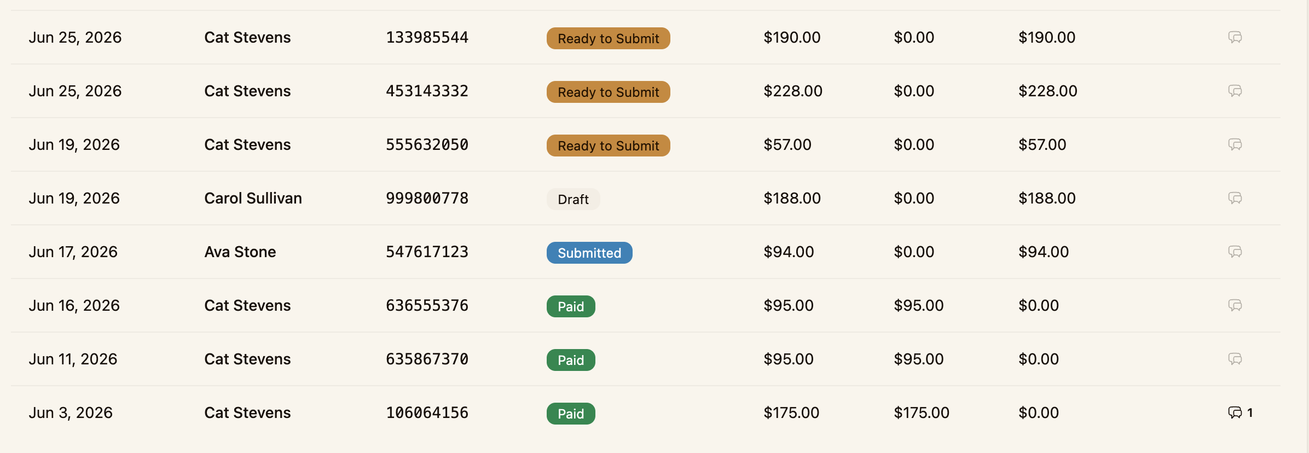Select Cat Stevens on Jun 11 claim
Viewport: 1309px width, 453px height.
coord(247,359)
